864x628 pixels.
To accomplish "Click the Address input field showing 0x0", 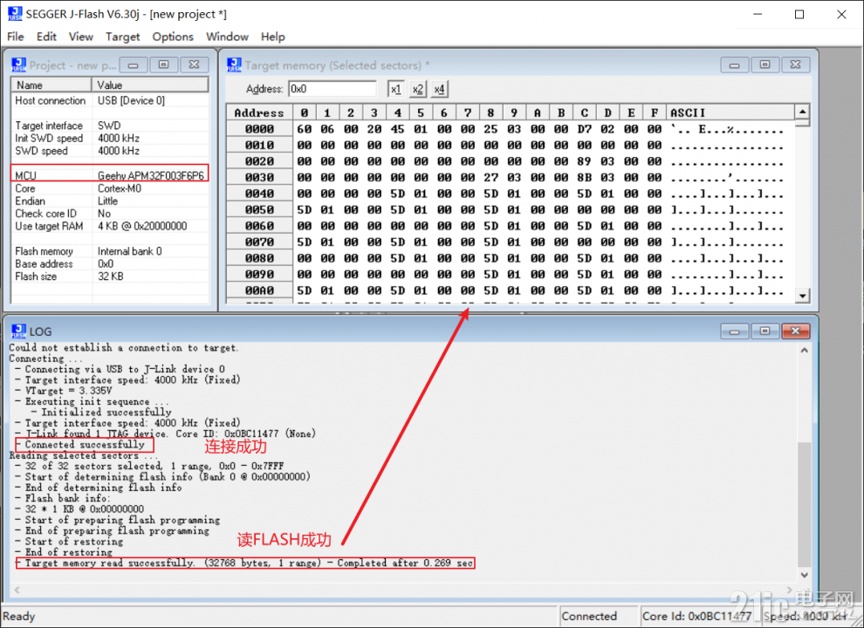I will click(333, 89).
